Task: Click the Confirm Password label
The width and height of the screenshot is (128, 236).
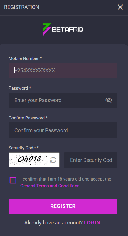Action: [x=28, y=118]
